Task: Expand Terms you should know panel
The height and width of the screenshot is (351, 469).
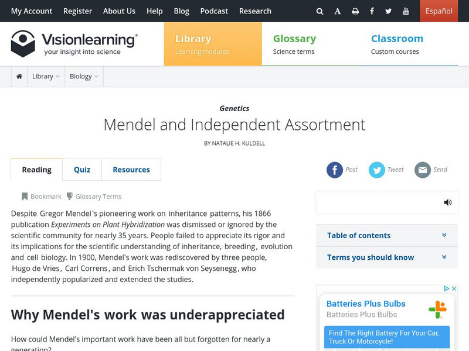Action: [387, 257]
